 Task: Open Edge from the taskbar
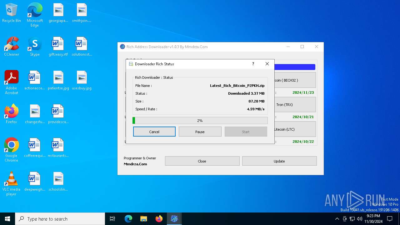tap(128, 219)
